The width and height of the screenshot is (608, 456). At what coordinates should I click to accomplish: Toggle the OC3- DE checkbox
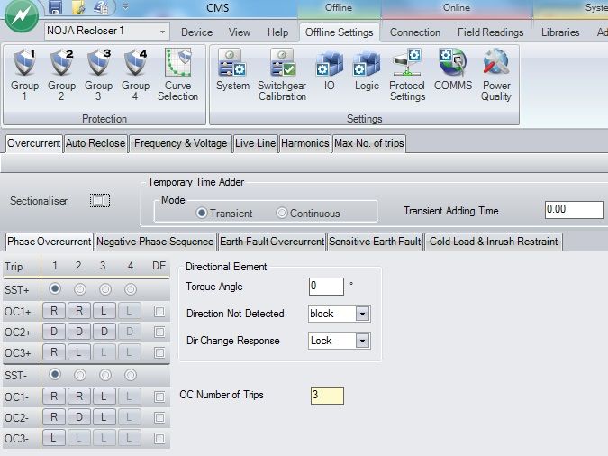click(x=159, y=439)
